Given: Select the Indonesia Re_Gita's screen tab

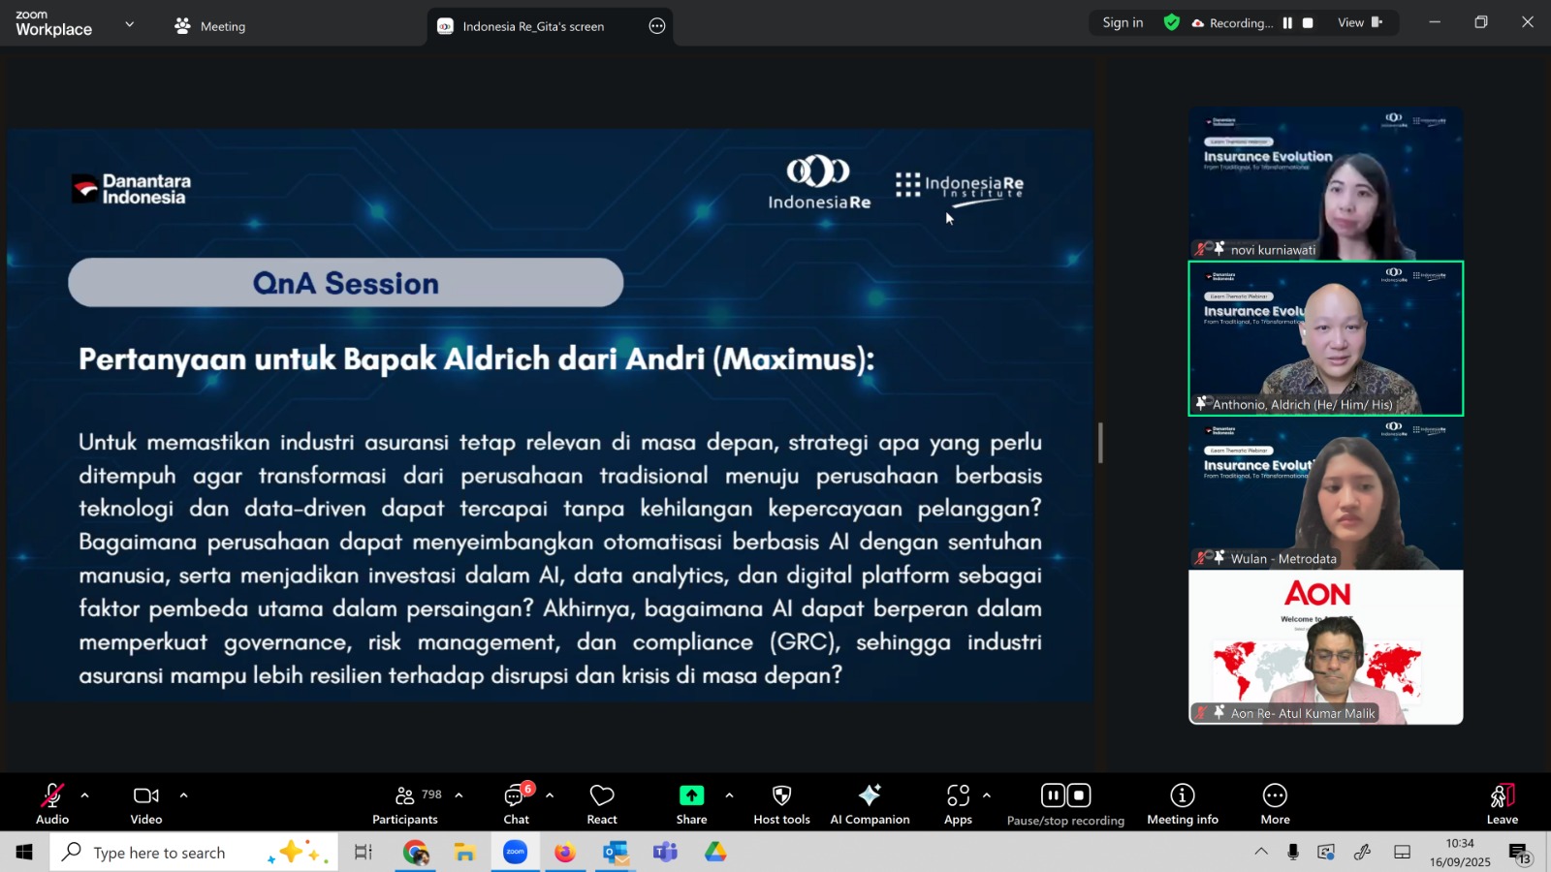Looking at the screenshot, I should 533,26.
